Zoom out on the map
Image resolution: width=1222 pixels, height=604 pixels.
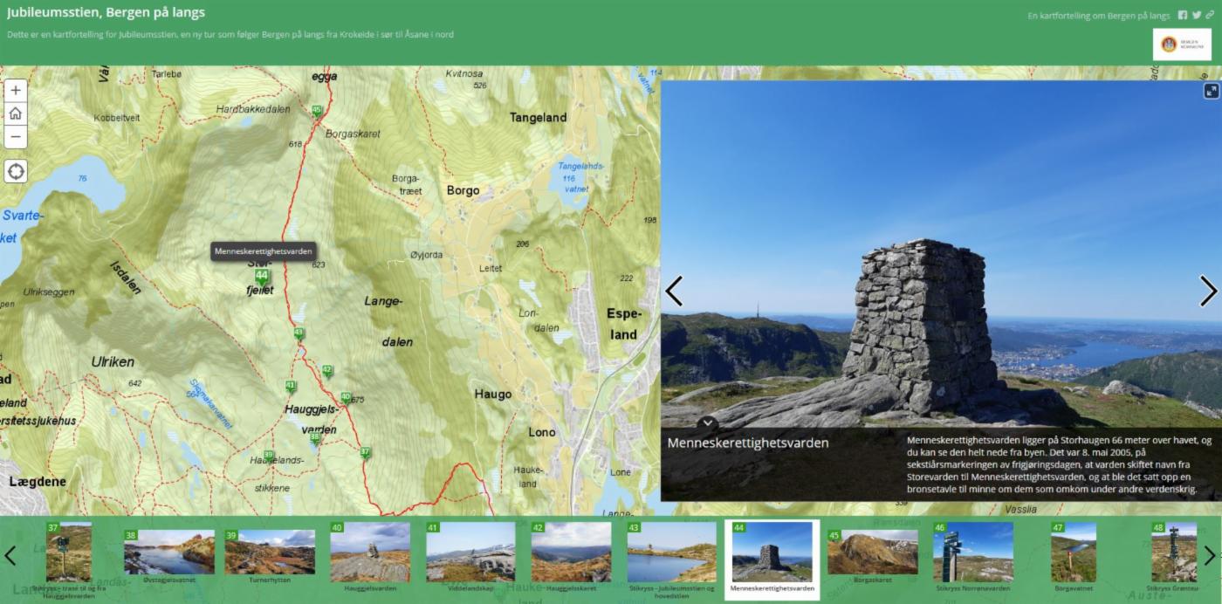tap(16, 137)
